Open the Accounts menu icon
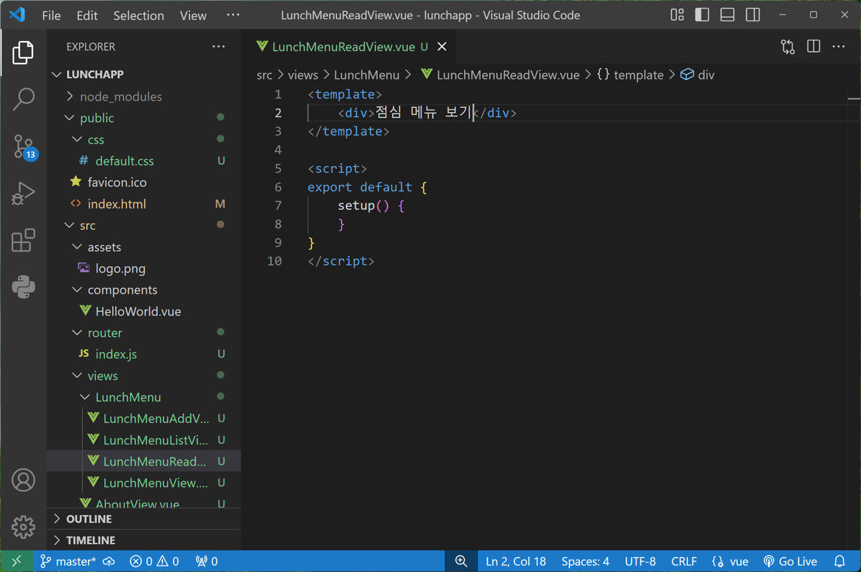Screen dimensions: 861x572 23,480
